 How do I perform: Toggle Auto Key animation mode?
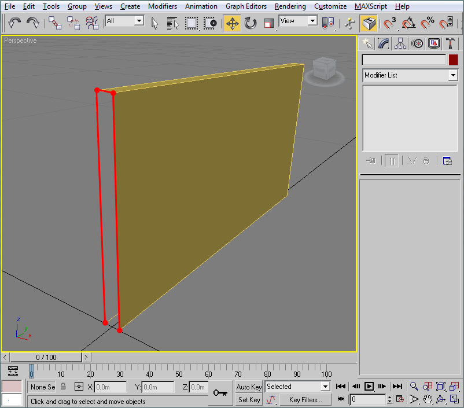249,387
